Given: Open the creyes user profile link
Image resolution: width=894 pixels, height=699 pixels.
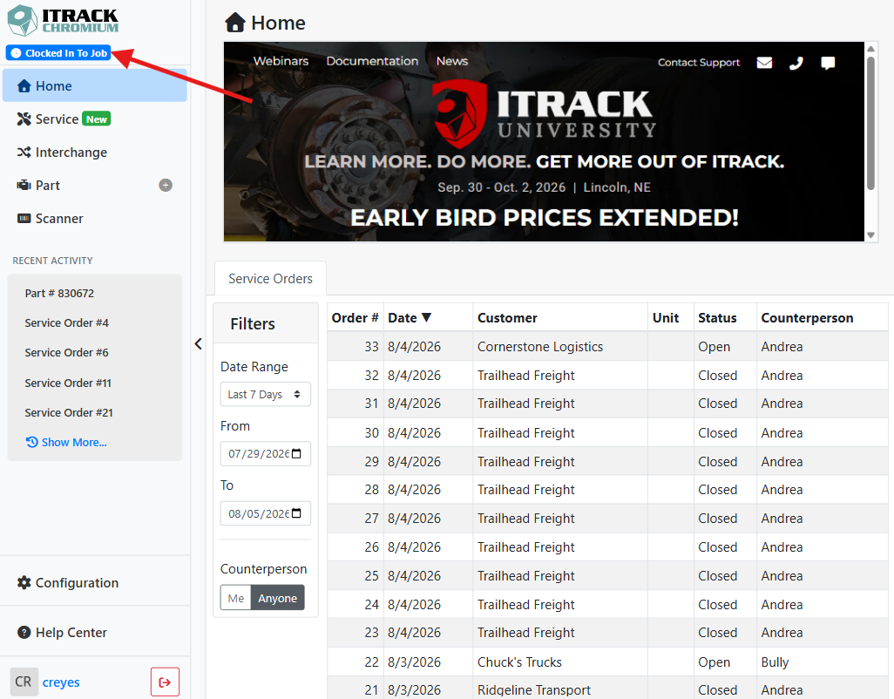Looking at the screenshot, I should point(61,682).
